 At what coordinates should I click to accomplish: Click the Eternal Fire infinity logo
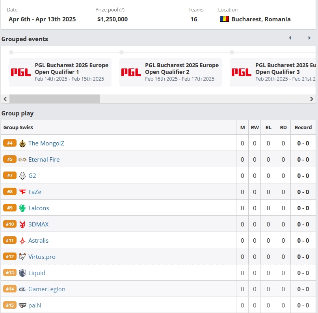(x=22, y=160)
